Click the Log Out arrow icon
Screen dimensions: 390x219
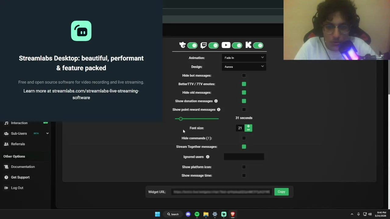(6, 188)
